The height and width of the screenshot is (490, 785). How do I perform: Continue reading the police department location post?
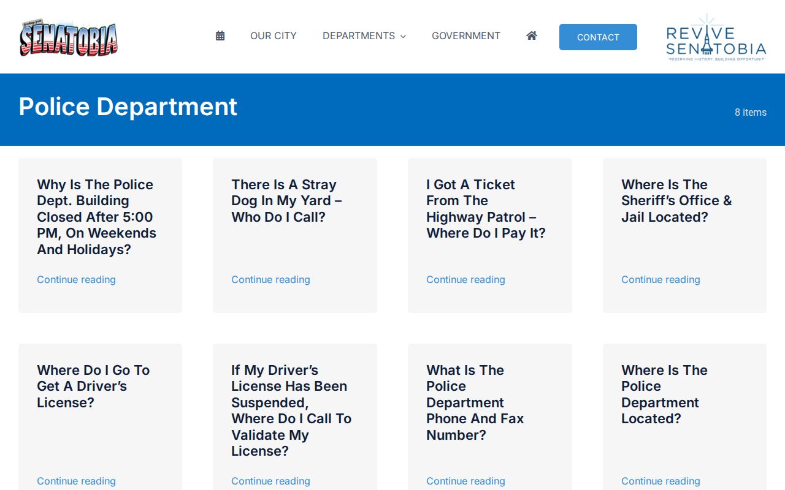pos(661,481)
